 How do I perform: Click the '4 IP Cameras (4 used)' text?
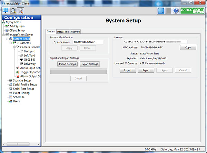(x=152, y=63)
